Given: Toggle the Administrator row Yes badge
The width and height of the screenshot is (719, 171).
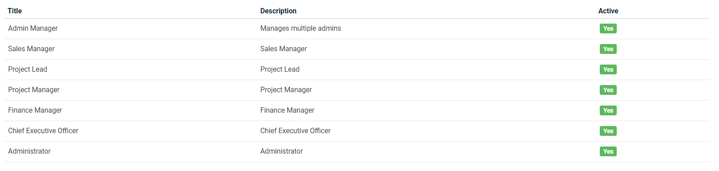Looking at the screenshot, I should [608, 151].
